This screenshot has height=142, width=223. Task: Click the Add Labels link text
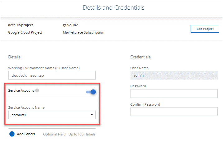tap(26, 134)
